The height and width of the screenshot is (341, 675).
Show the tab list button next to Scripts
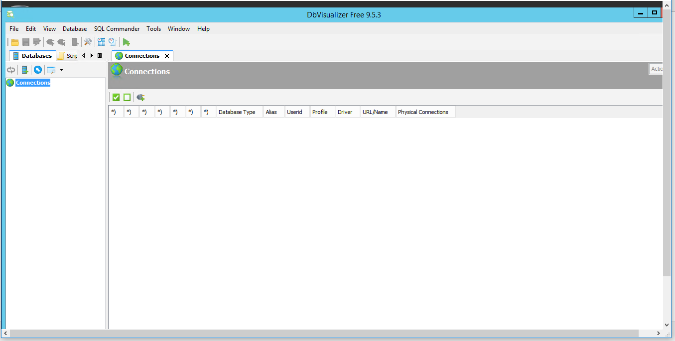100,56
